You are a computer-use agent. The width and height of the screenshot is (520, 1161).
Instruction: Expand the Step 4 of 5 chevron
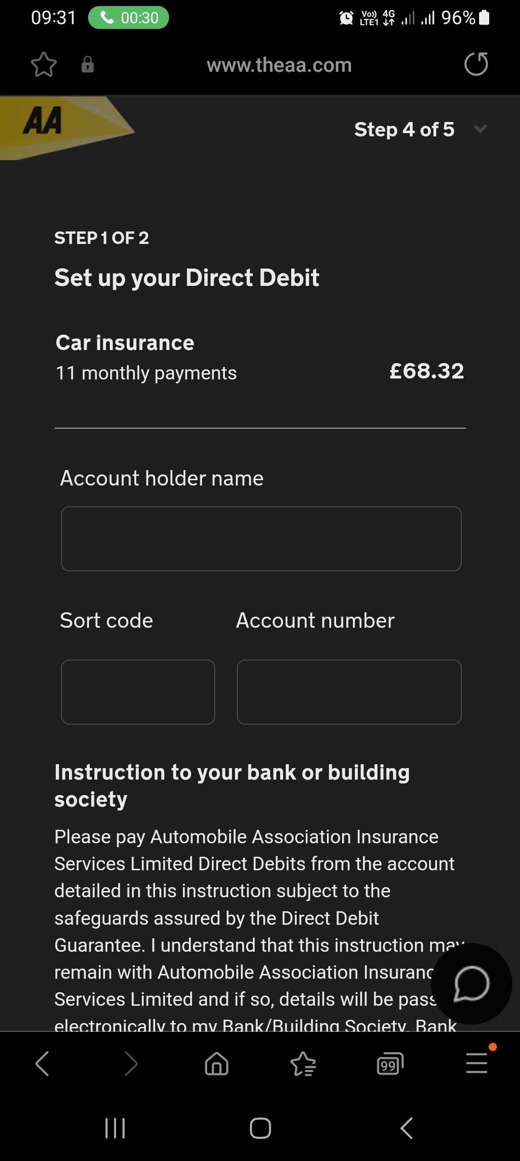tap(481, 129)
